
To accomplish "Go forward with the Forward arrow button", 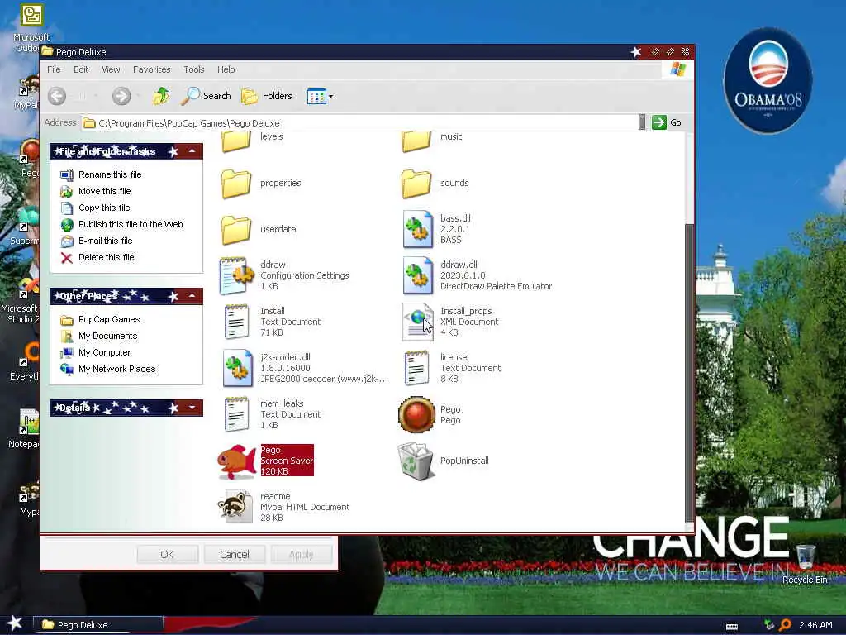I will tap(121, 96).
